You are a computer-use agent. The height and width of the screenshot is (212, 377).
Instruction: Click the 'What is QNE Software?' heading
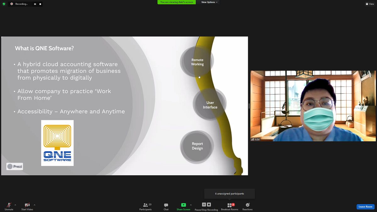pos(44,48)
